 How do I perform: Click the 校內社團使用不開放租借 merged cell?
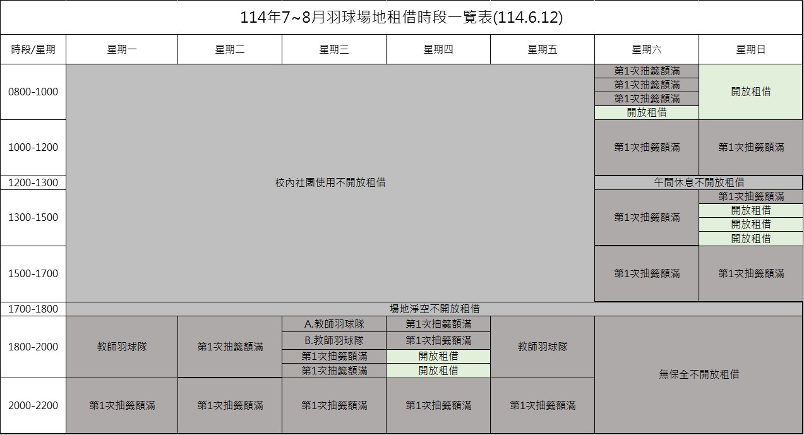pos(330,183)
